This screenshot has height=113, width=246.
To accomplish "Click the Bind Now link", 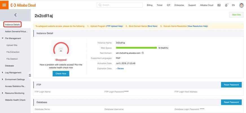I will pyautogui.click(x=152, y=26).
